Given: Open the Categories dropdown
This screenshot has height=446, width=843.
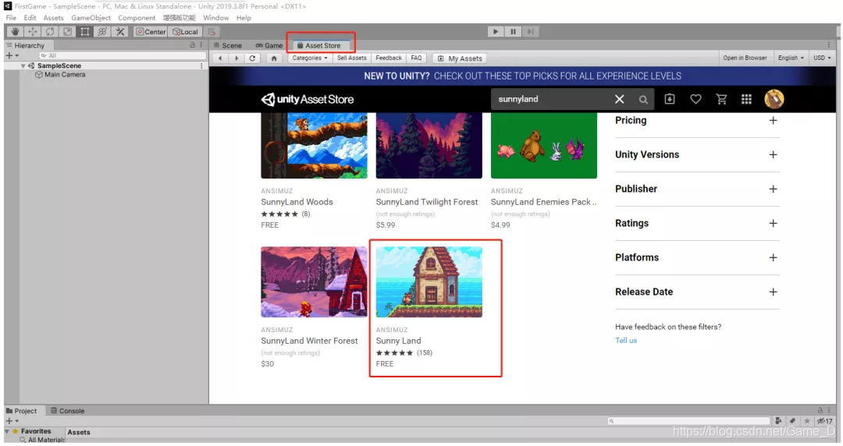Looking at the screenshot, I should (x=310, y=58).
